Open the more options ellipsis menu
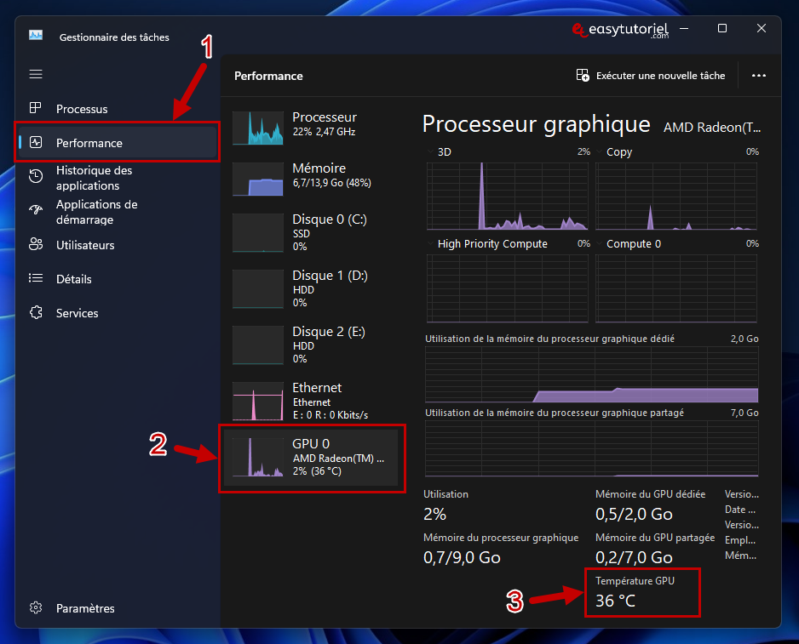The image size is (799, 644). click(x=759, y=76)
